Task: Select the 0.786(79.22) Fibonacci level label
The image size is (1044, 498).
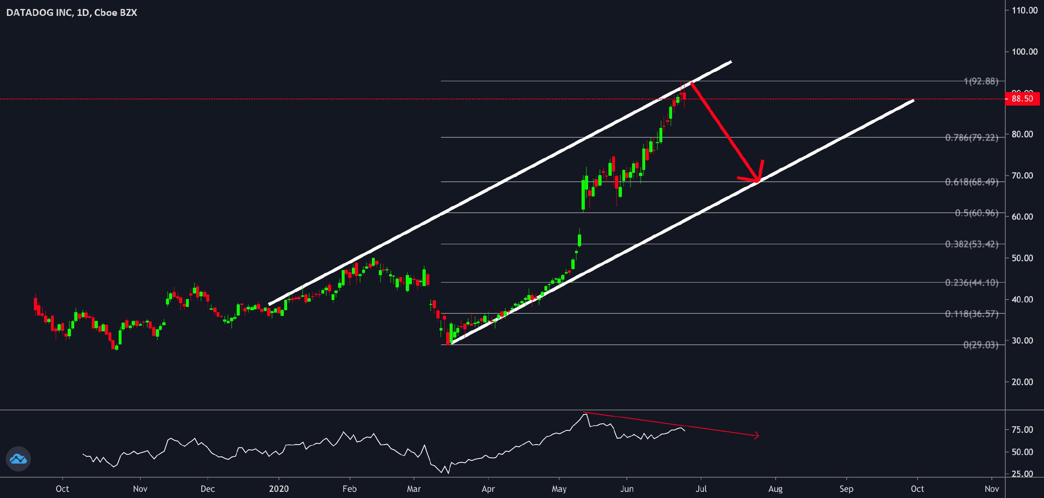Action: pos(972,137)
